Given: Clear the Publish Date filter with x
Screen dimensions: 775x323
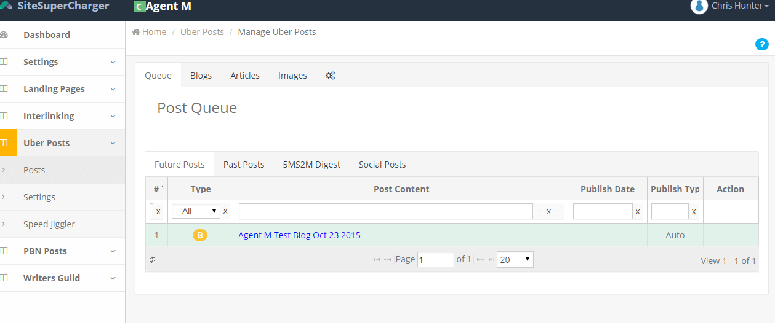Looking at the screenshot, I should 638,211.
